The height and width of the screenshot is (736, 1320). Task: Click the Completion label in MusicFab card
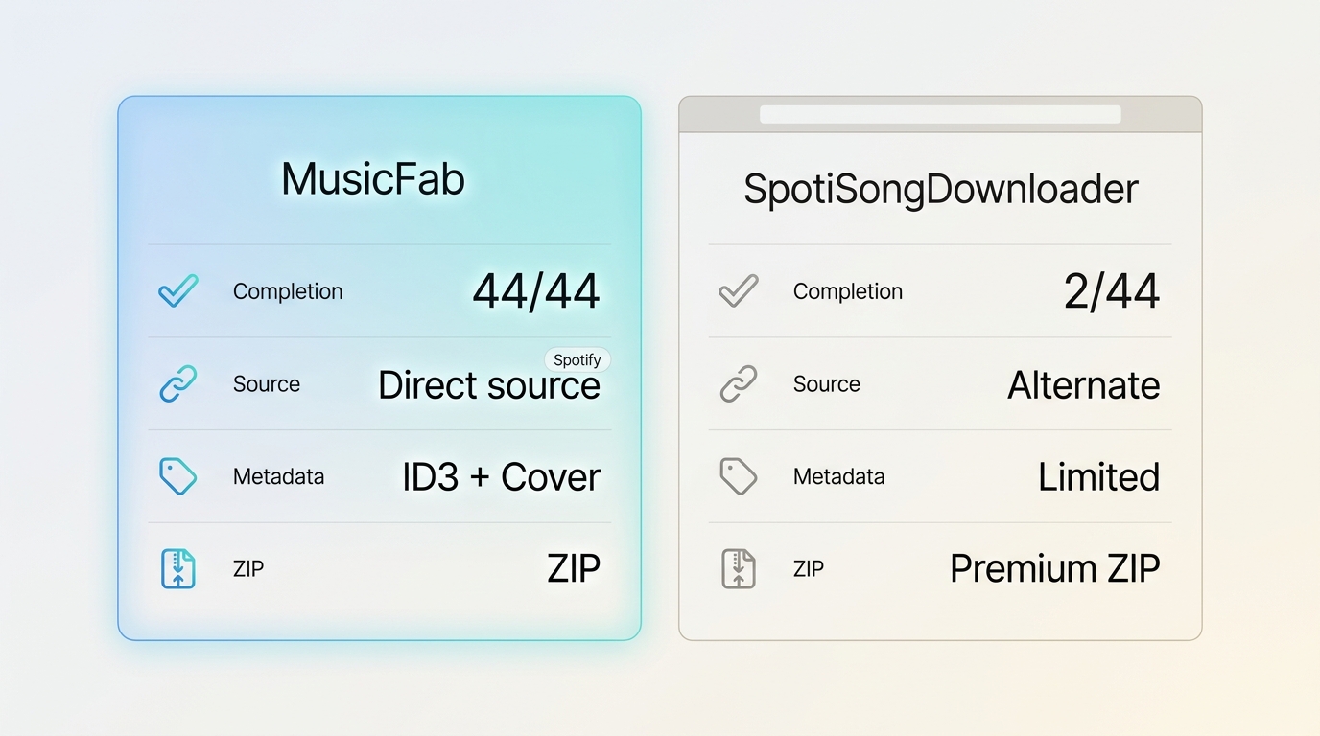288,291
